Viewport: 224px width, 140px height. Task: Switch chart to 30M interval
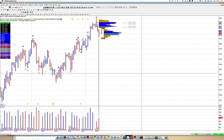(x=37, y=14)
